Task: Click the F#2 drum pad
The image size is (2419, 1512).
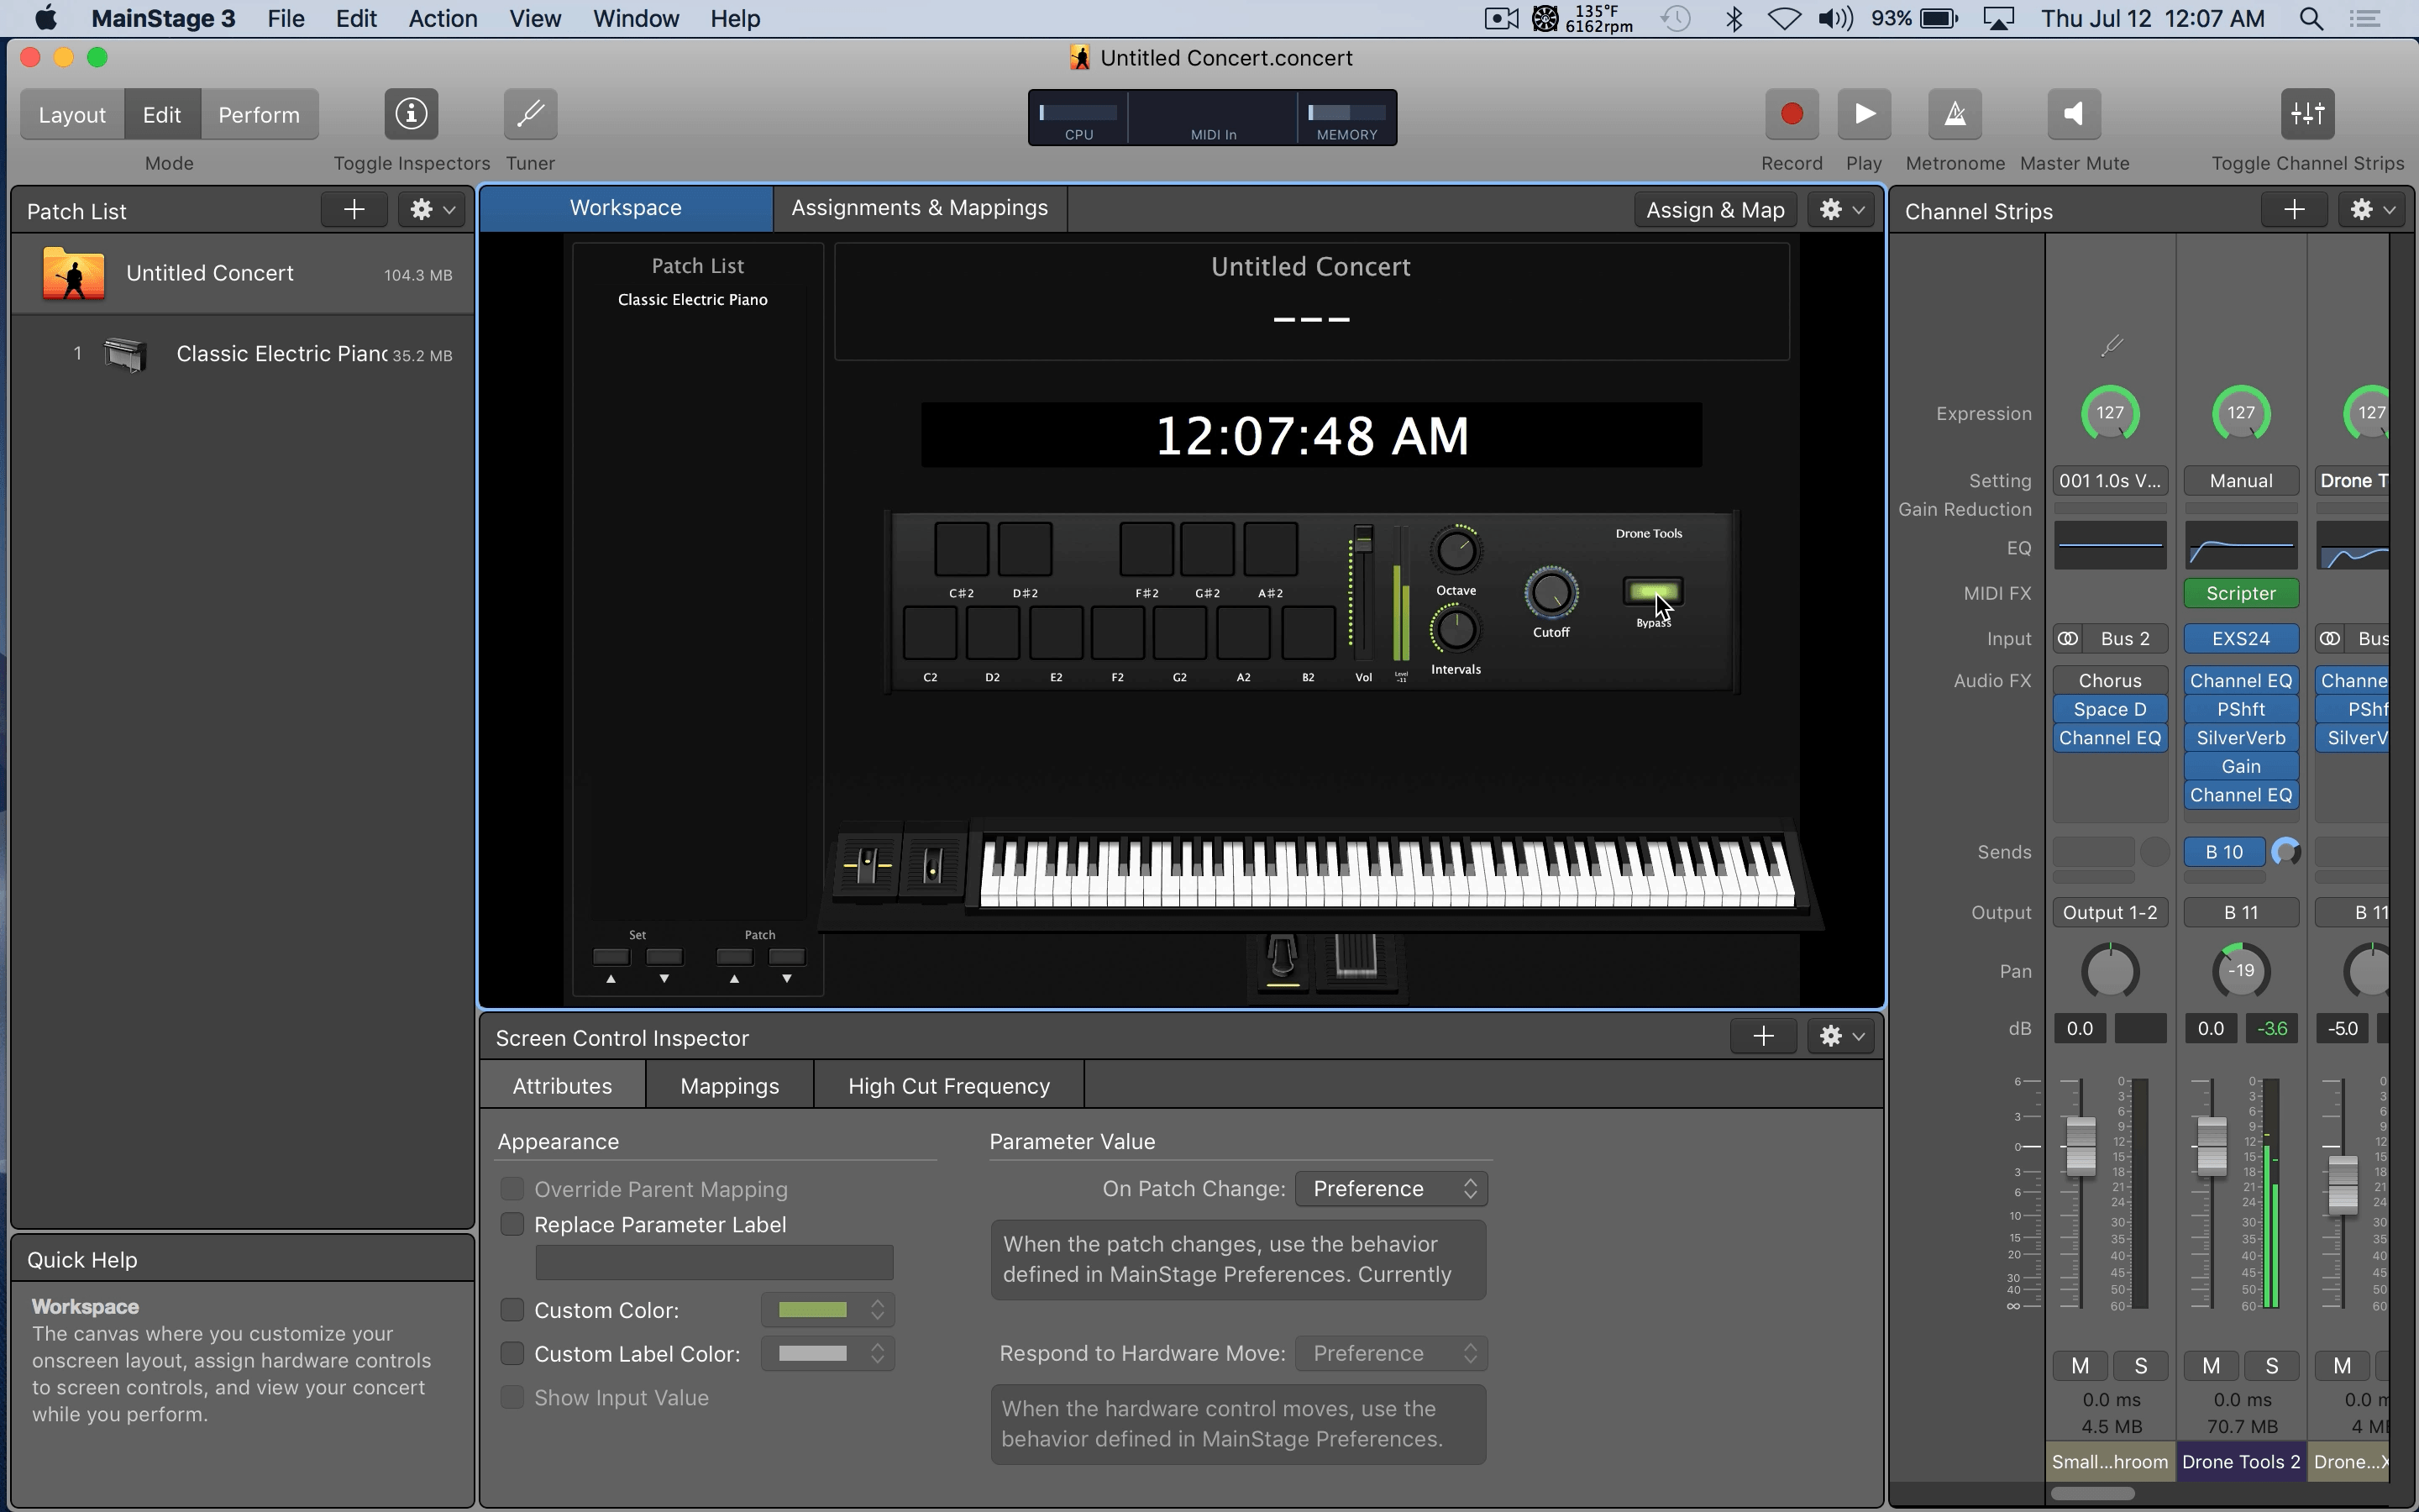Action: click(1147, 549)
